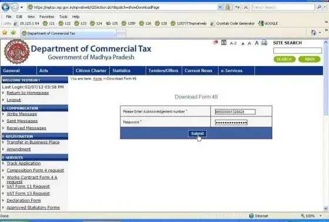Click the browser Forward arrow button
The image size is (329, 222).
point(15,8)
